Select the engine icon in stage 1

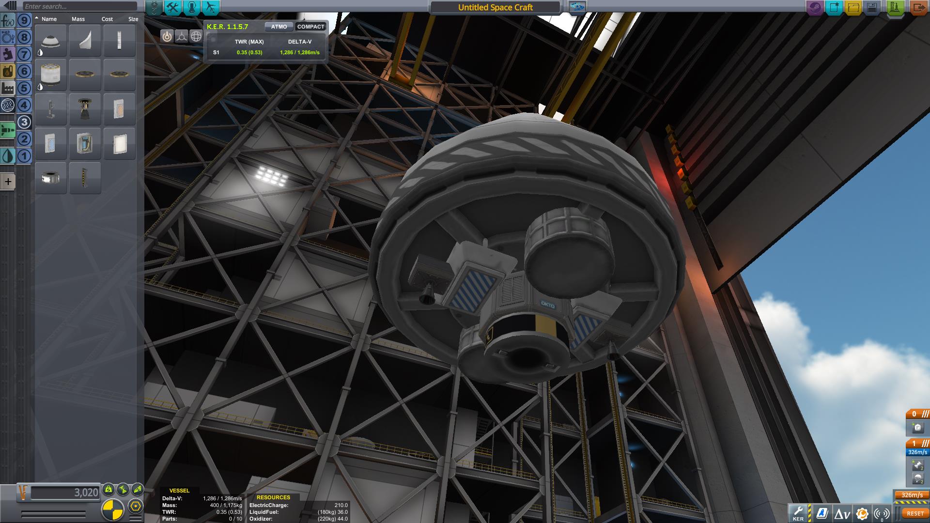918,466
